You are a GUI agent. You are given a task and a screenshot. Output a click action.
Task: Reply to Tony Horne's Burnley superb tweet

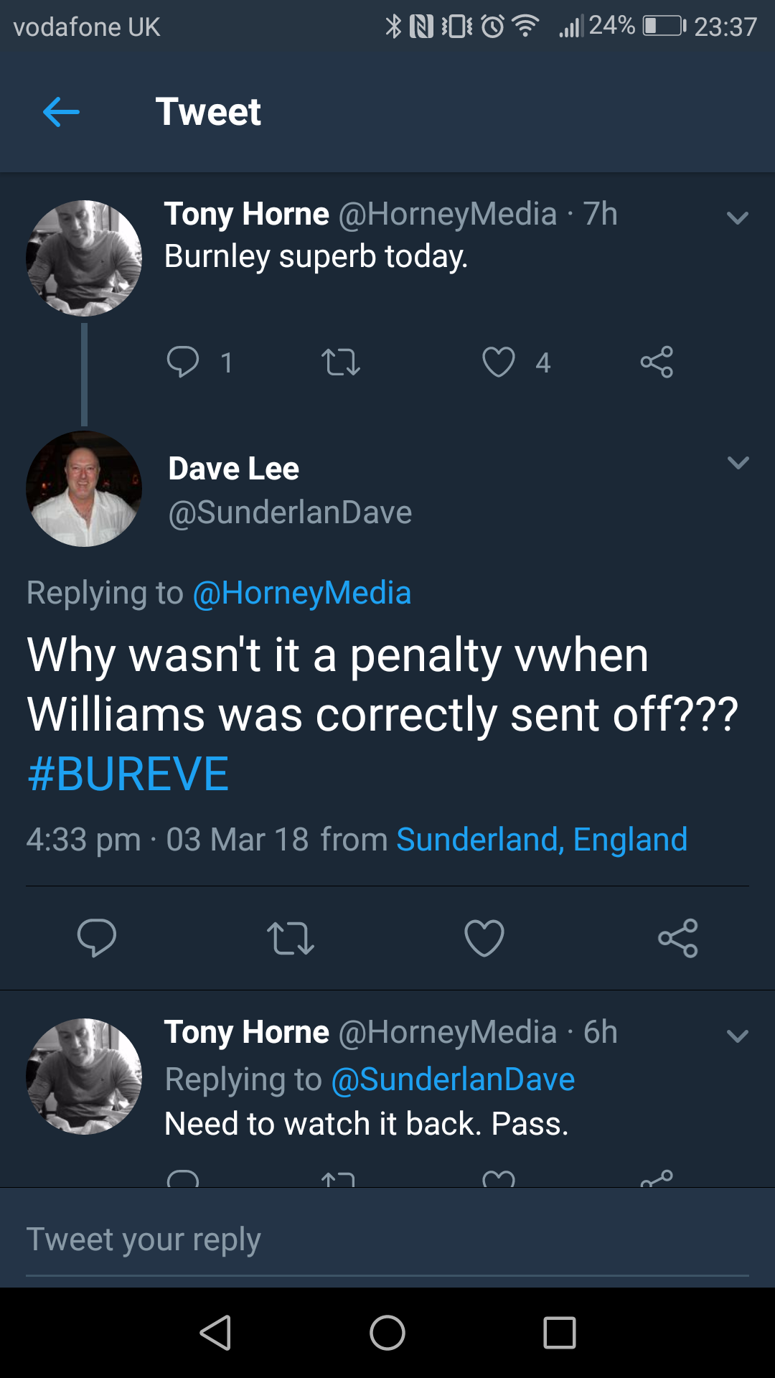183,362
